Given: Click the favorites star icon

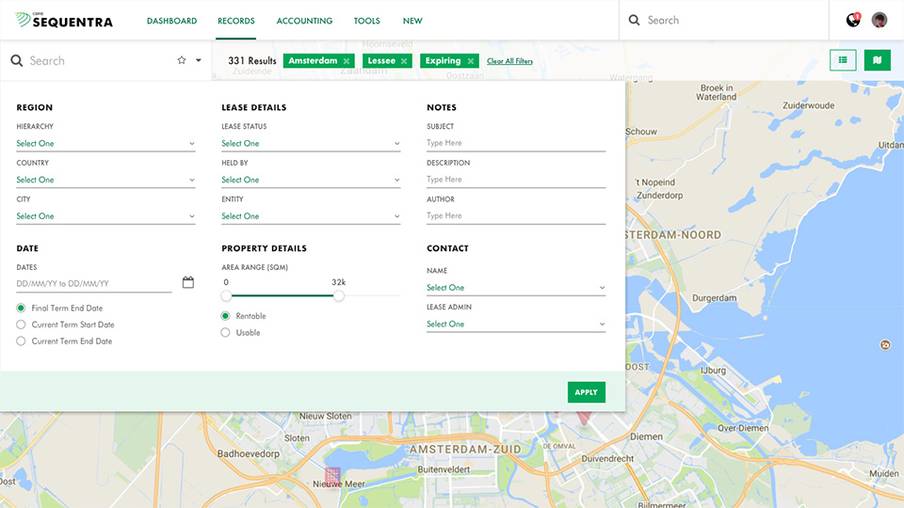Looking at the screenshot, I should tap(182, 60).
